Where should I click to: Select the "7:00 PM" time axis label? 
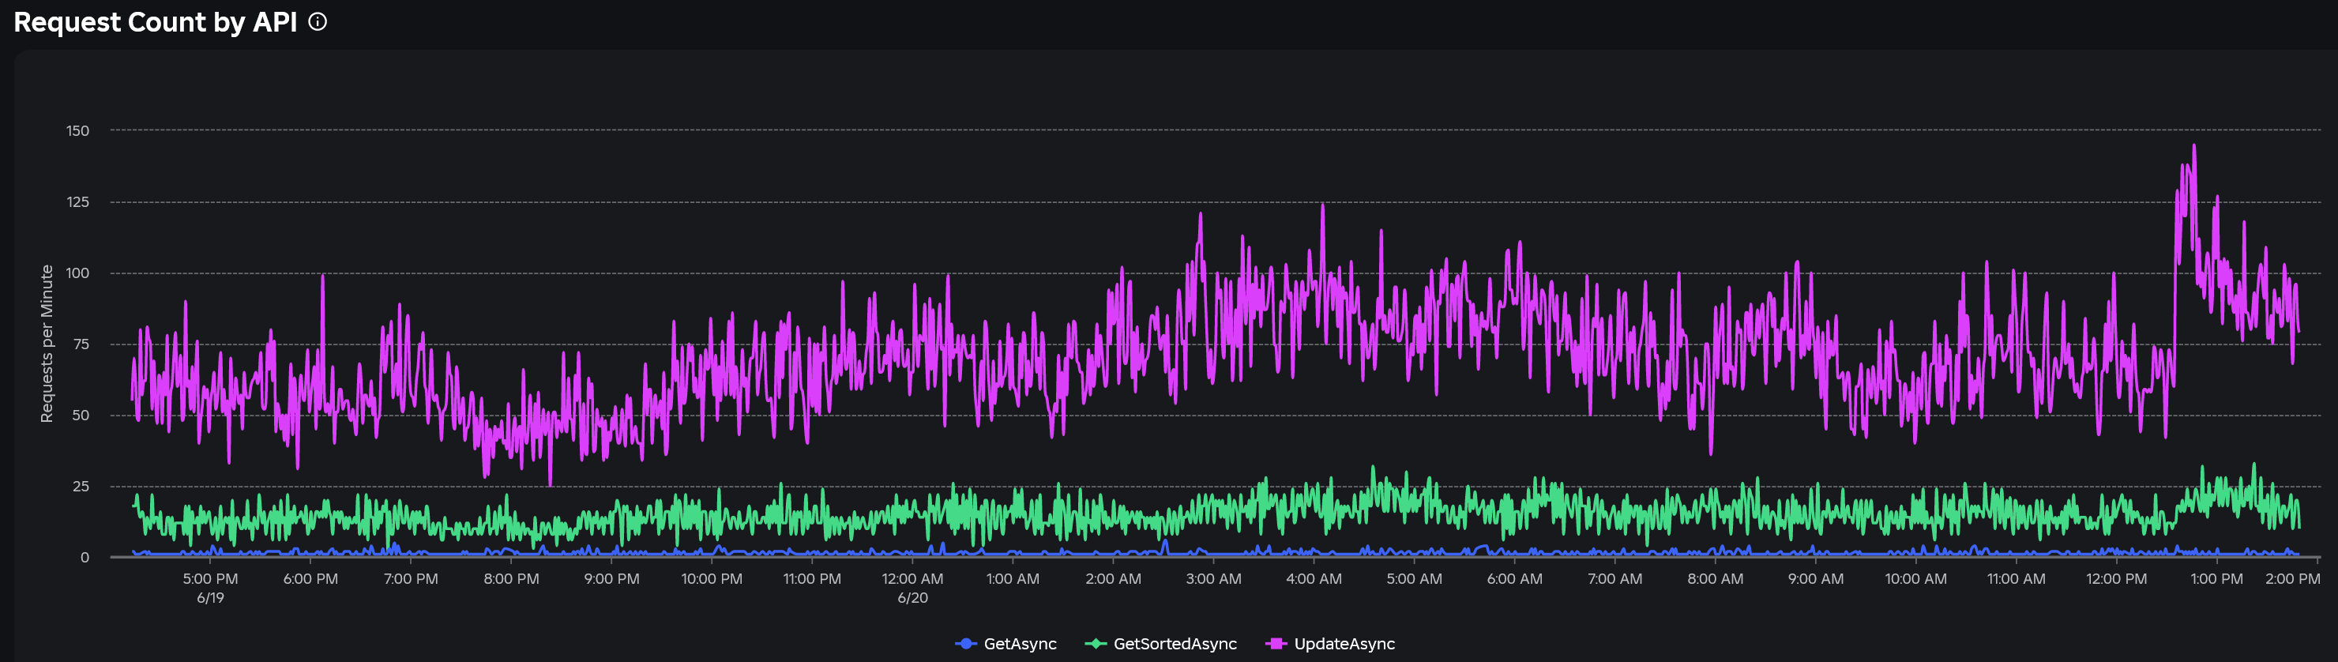coord(412,578)
